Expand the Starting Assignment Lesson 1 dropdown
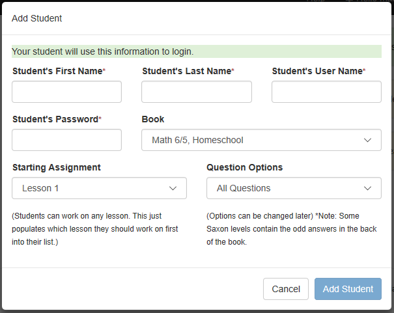Screen dimensions: 394x313 coord(99,188)
